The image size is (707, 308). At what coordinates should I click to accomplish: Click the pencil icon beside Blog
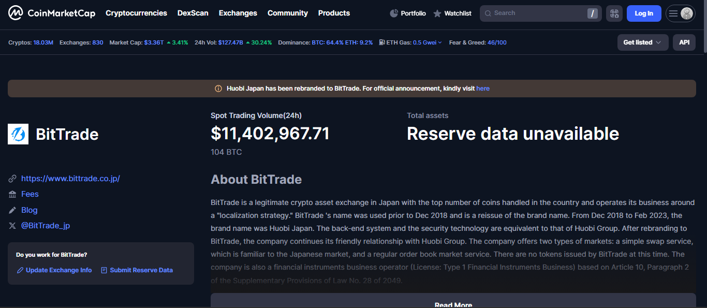pos(12,210)
